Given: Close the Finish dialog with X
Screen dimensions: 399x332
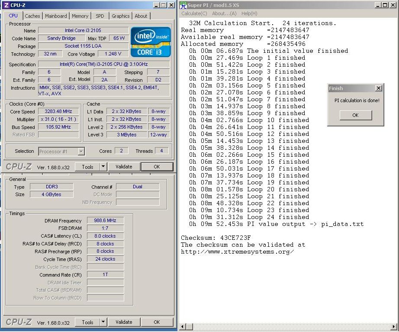Looking at the screenshot, I should [x=379, y=88].
